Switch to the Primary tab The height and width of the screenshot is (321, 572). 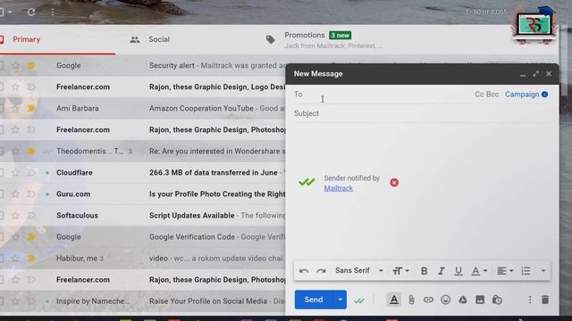click(x=26, y=39)
